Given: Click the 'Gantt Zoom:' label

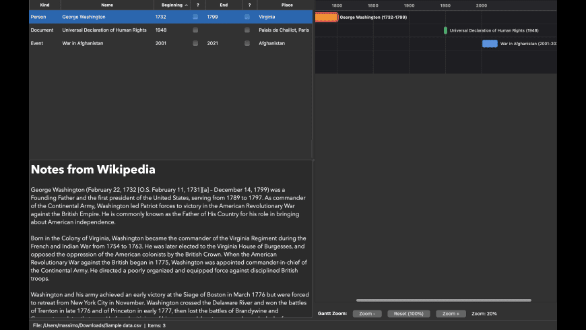Looking at the screenshot, I should [332, 314].
